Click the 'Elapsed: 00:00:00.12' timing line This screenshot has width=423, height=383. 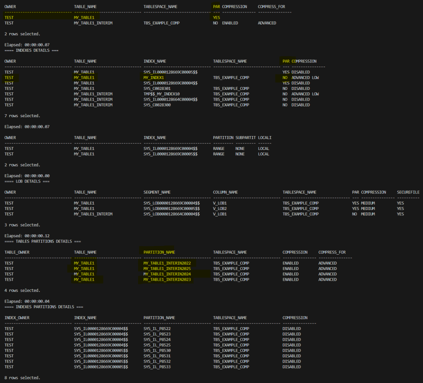pos(27,236)
